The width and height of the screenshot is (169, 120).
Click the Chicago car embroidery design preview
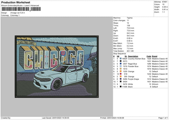coord(57,67)
